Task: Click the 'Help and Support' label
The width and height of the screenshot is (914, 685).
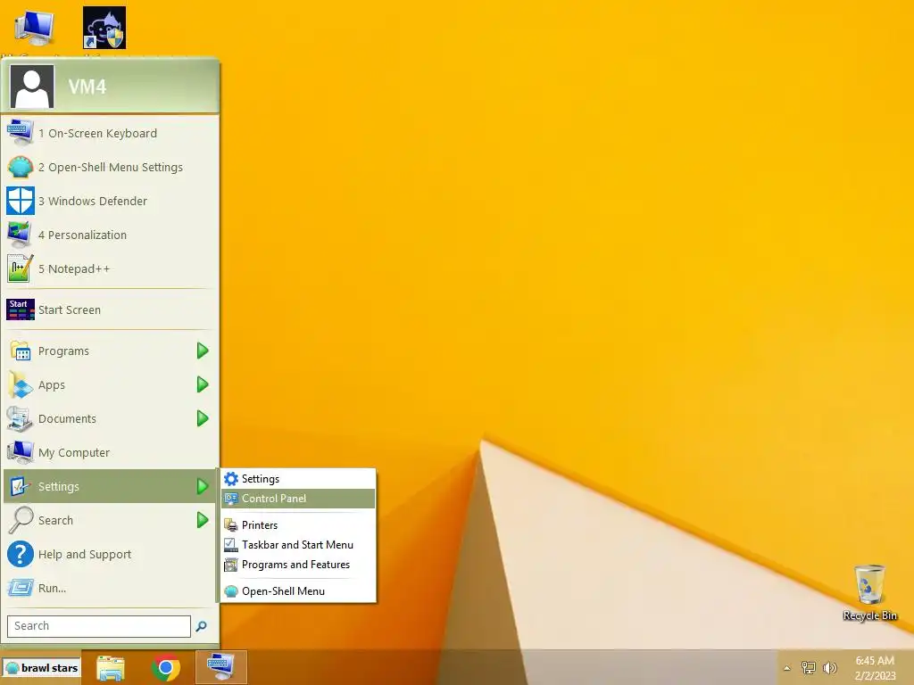Action: coord(85,555)
